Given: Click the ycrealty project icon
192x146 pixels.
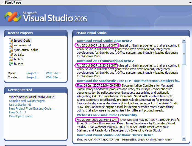Looking at the screenshot, I should tap(11, 54).
